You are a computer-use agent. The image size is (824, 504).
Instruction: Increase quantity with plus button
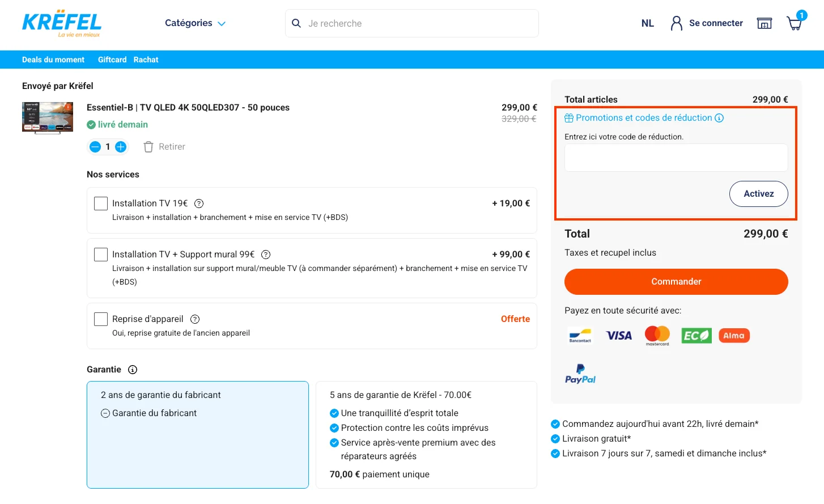click(121, 147)
